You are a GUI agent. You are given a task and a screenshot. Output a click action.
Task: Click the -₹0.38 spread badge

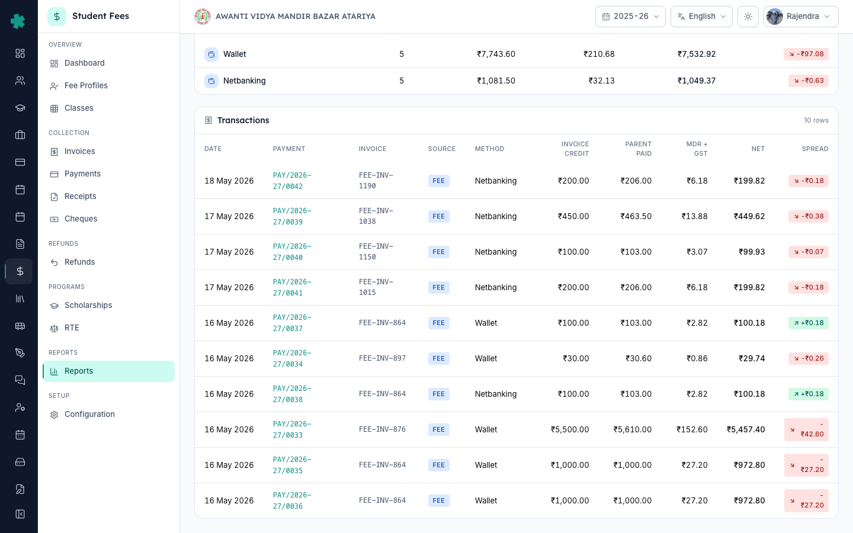[x=808, y=216]
